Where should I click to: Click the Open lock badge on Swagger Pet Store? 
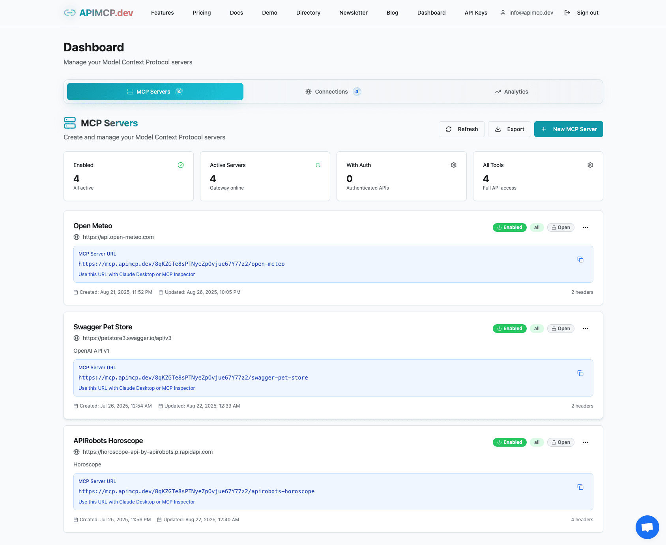561,328
